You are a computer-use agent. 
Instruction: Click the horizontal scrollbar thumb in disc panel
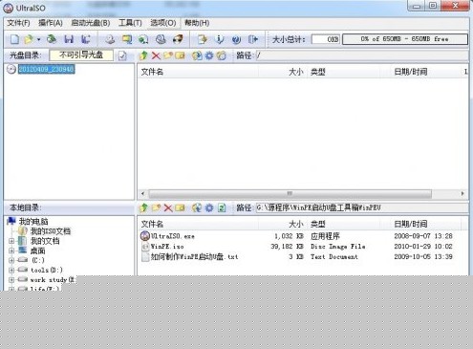click(x=290, y=194)
